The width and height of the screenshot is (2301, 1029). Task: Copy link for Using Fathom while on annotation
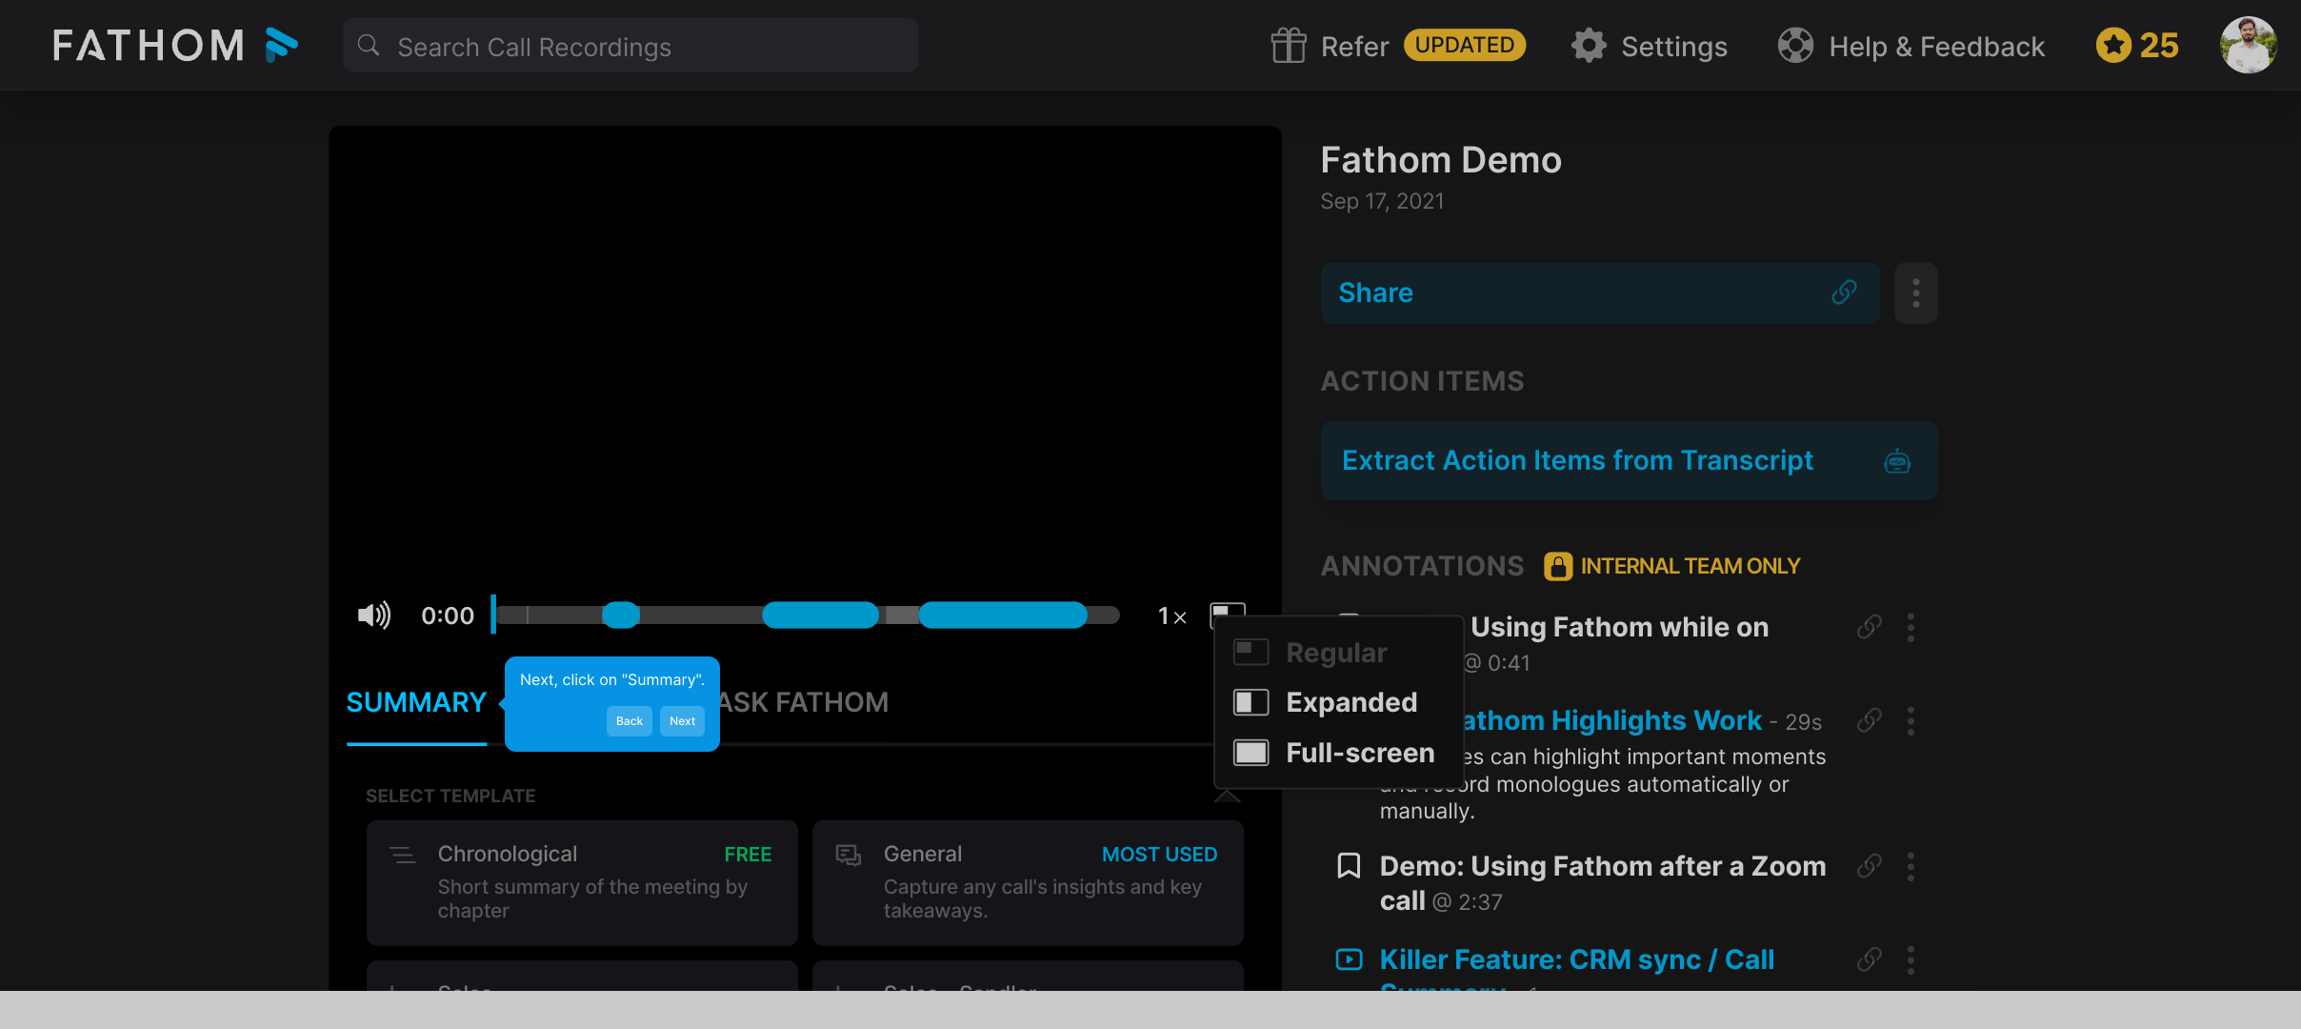click(1870, 627)
